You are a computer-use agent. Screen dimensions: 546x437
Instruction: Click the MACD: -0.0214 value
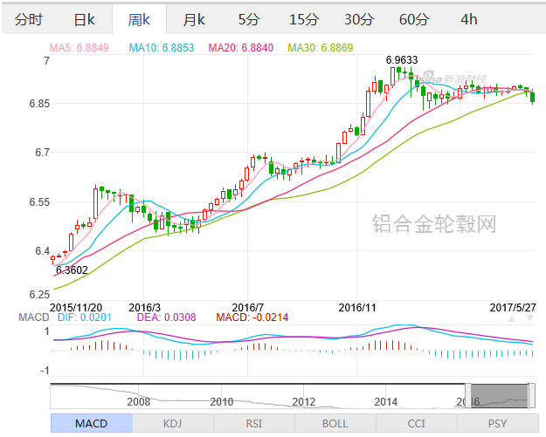(x=252, y=317)
